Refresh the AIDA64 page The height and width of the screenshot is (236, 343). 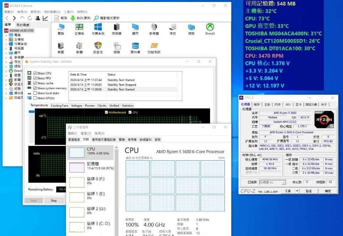pyautogui.click(x=30, y=18)
